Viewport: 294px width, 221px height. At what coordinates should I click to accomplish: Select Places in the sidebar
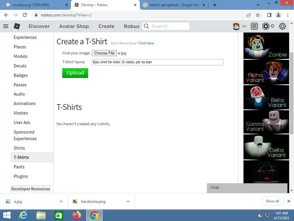(20, 47)
